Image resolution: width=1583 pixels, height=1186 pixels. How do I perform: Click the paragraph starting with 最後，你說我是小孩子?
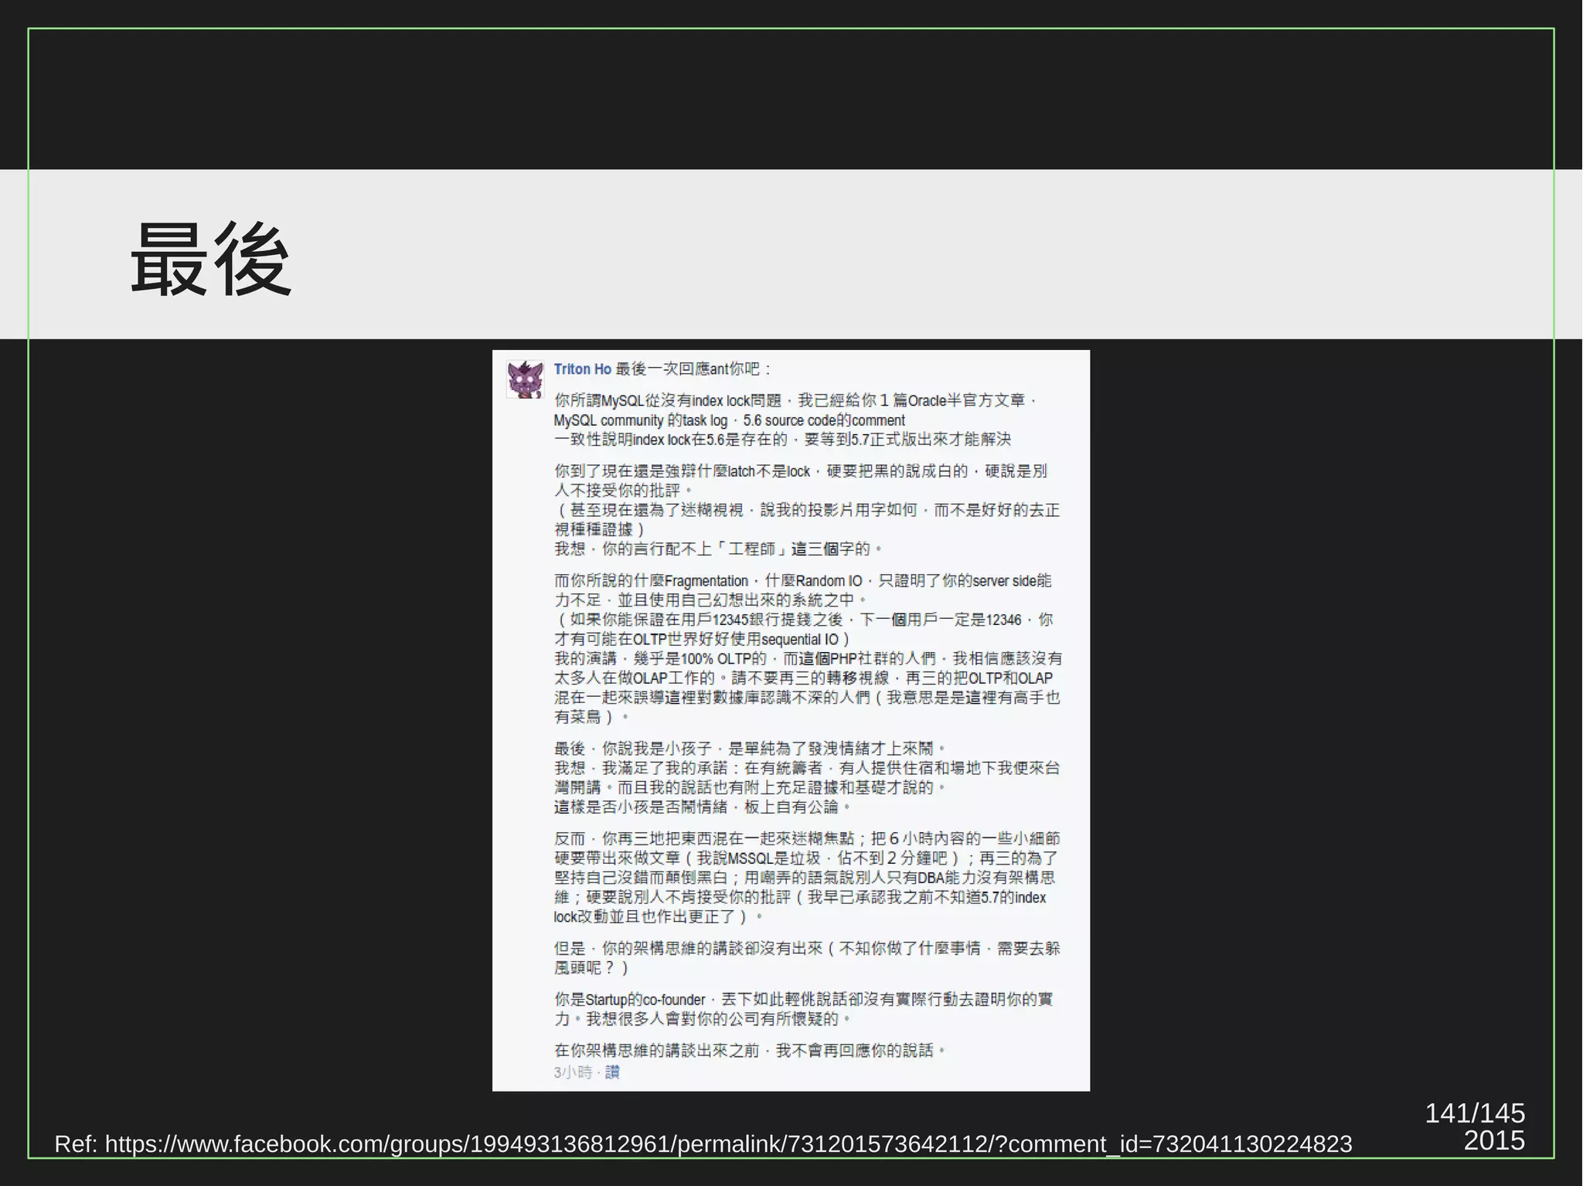coord(750,749)
